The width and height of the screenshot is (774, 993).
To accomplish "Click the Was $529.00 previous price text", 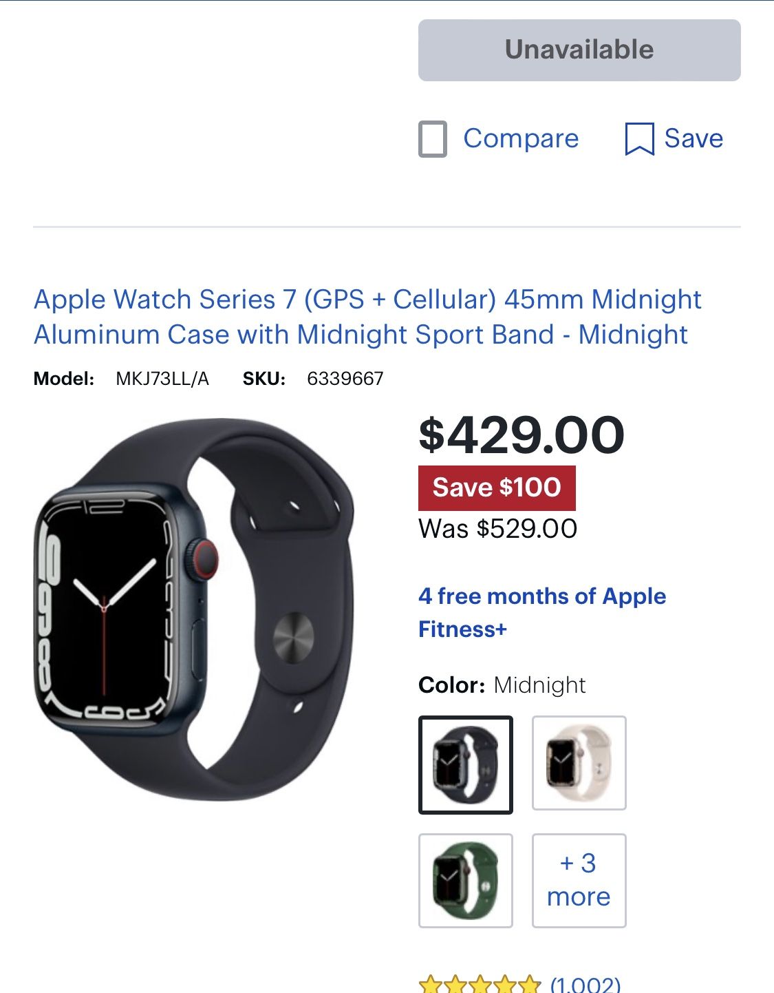I will pos(498,529).
